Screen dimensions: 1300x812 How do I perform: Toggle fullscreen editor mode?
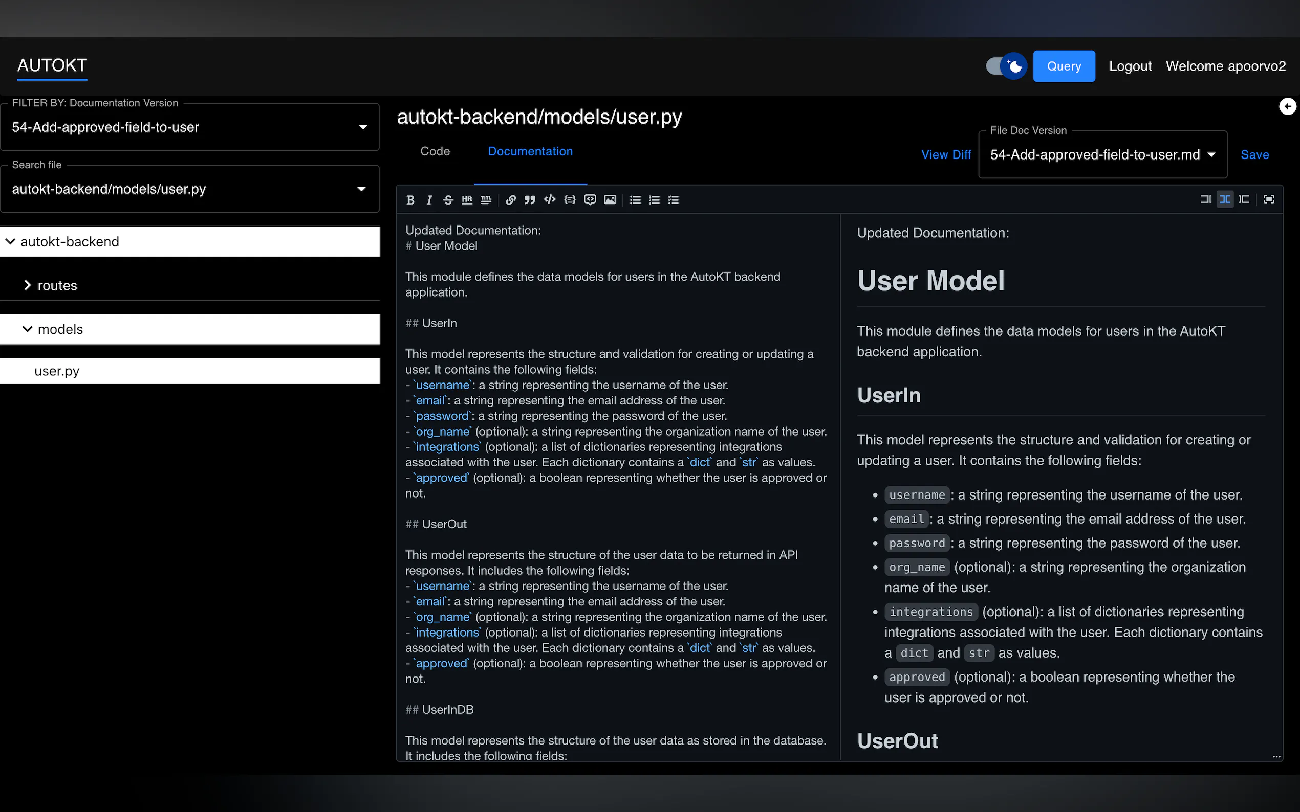pos(1268,199)
